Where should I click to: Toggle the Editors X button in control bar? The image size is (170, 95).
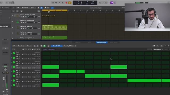point(13,3)
